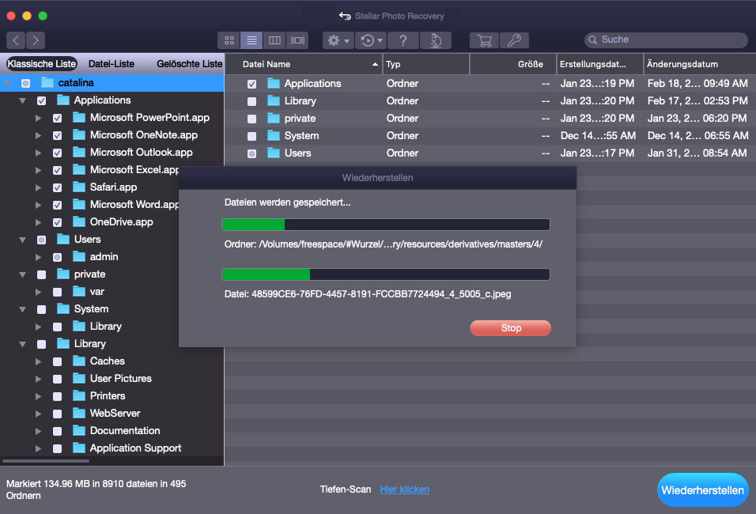
Task: Switch to icon grid view
Action: coord(229,40)
